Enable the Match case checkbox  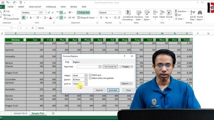point(90,75)
